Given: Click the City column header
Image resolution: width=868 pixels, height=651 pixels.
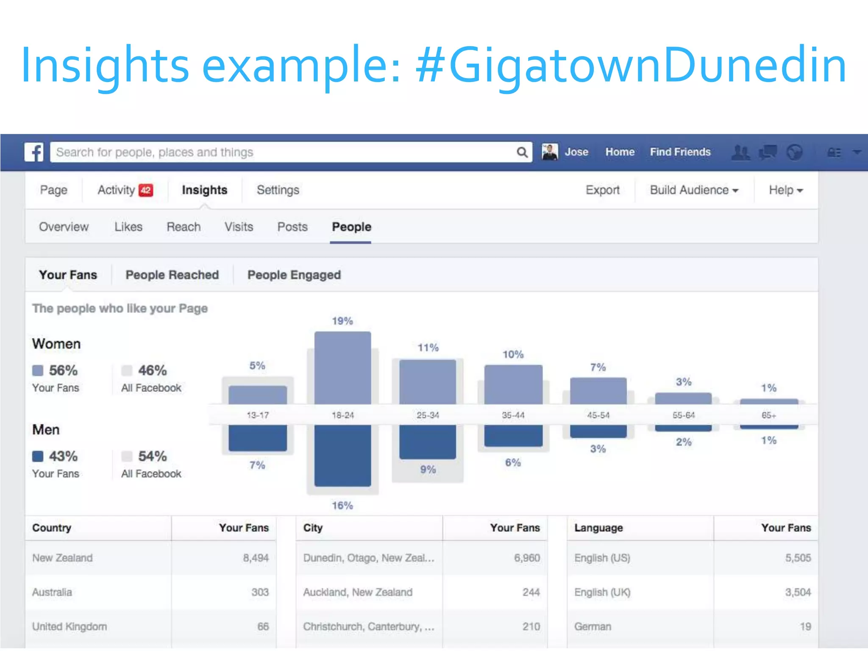Looking at the screenshot, I should pos(313,528).
